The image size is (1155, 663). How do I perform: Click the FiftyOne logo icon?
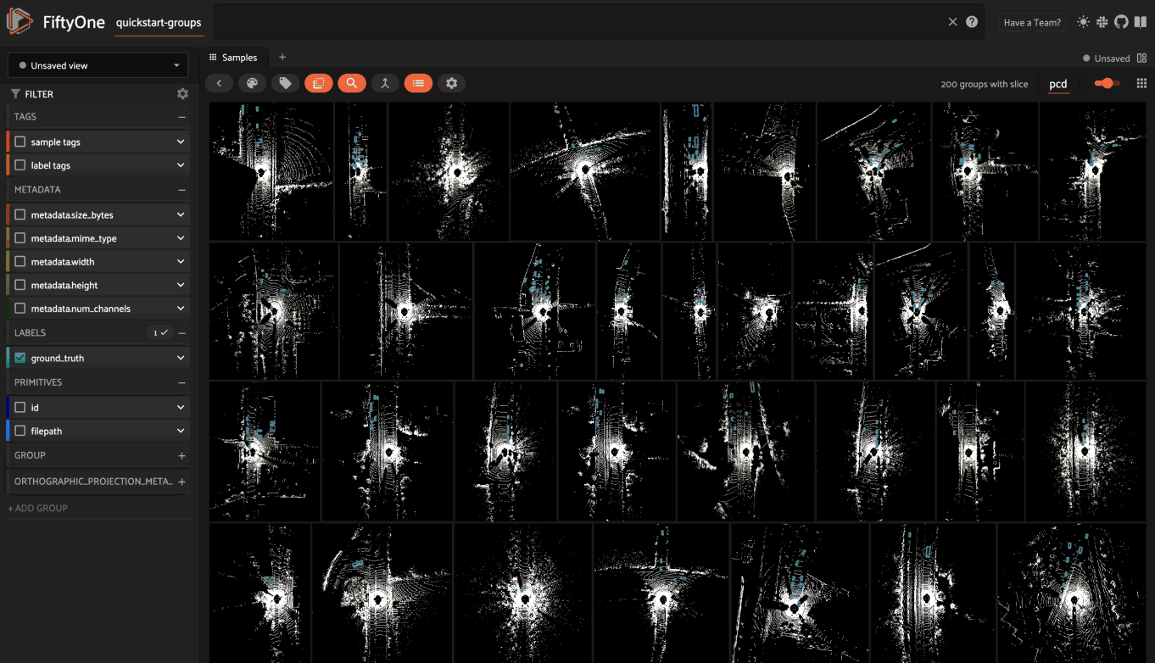pyautogui.click(x=21, y=22)
